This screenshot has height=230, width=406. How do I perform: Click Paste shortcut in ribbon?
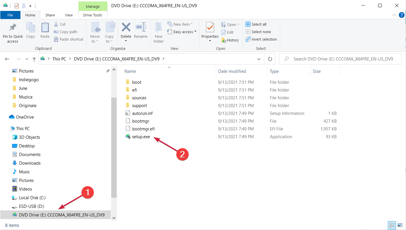[69, 39]
